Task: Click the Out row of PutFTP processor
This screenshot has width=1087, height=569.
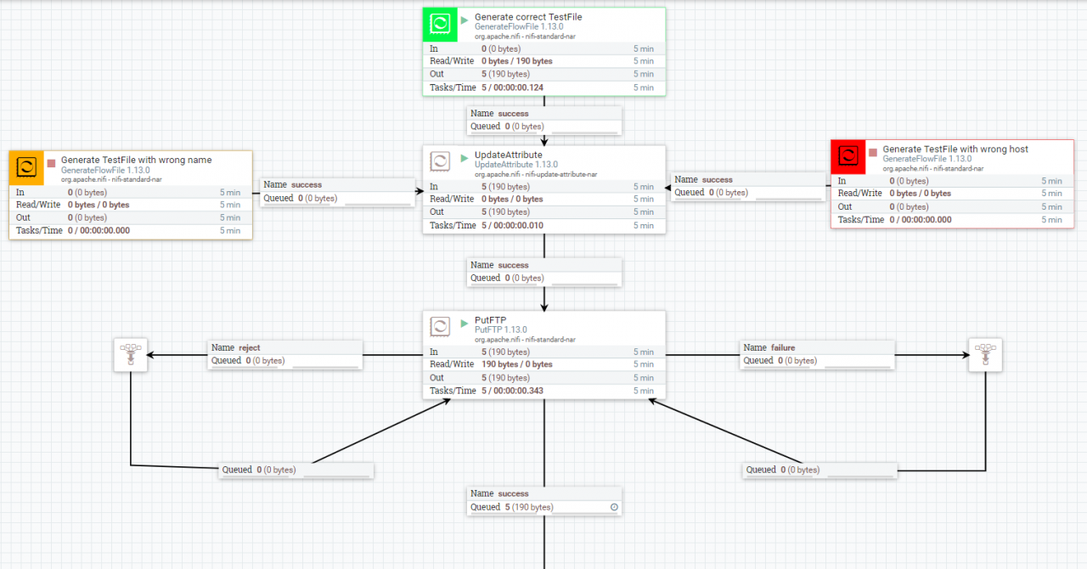Action: [x=544, y=377]
